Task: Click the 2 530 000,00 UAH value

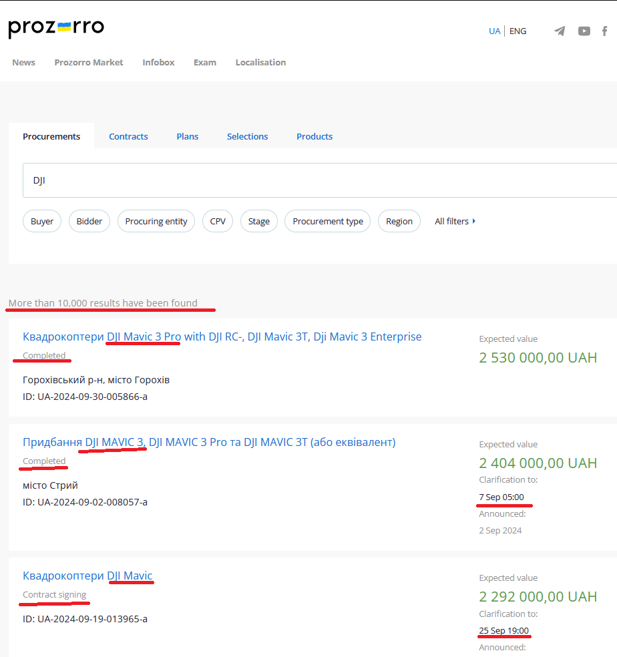Action: tap(538, 358)
